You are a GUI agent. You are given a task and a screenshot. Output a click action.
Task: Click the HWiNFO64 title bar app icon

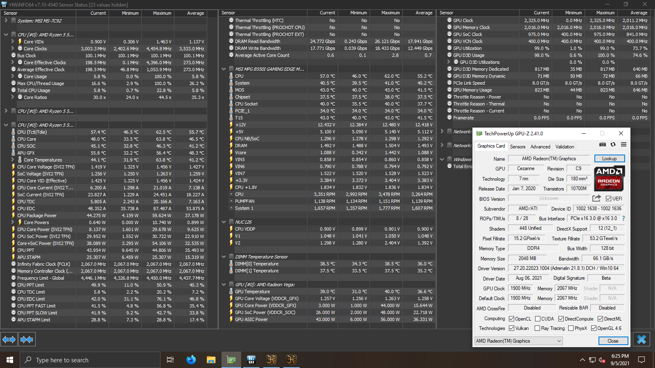(x=5, y=4)
